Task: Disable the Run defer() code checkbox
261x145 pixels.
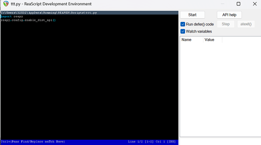Action: pos(183,24)
